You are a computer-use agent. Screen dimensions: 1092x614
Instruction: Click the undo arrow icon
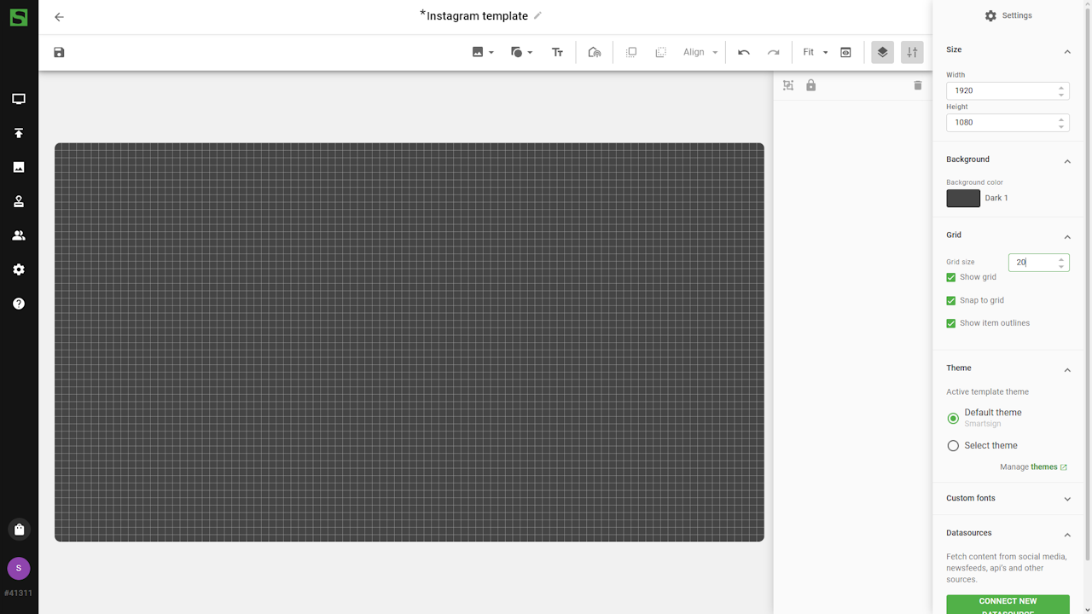tap(744, 53)
